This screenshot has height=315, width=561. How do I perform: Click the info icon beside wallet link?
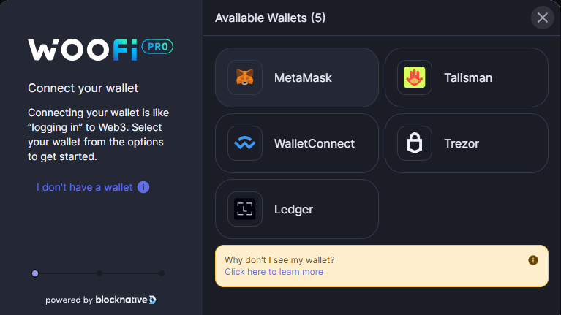[143, 187]
